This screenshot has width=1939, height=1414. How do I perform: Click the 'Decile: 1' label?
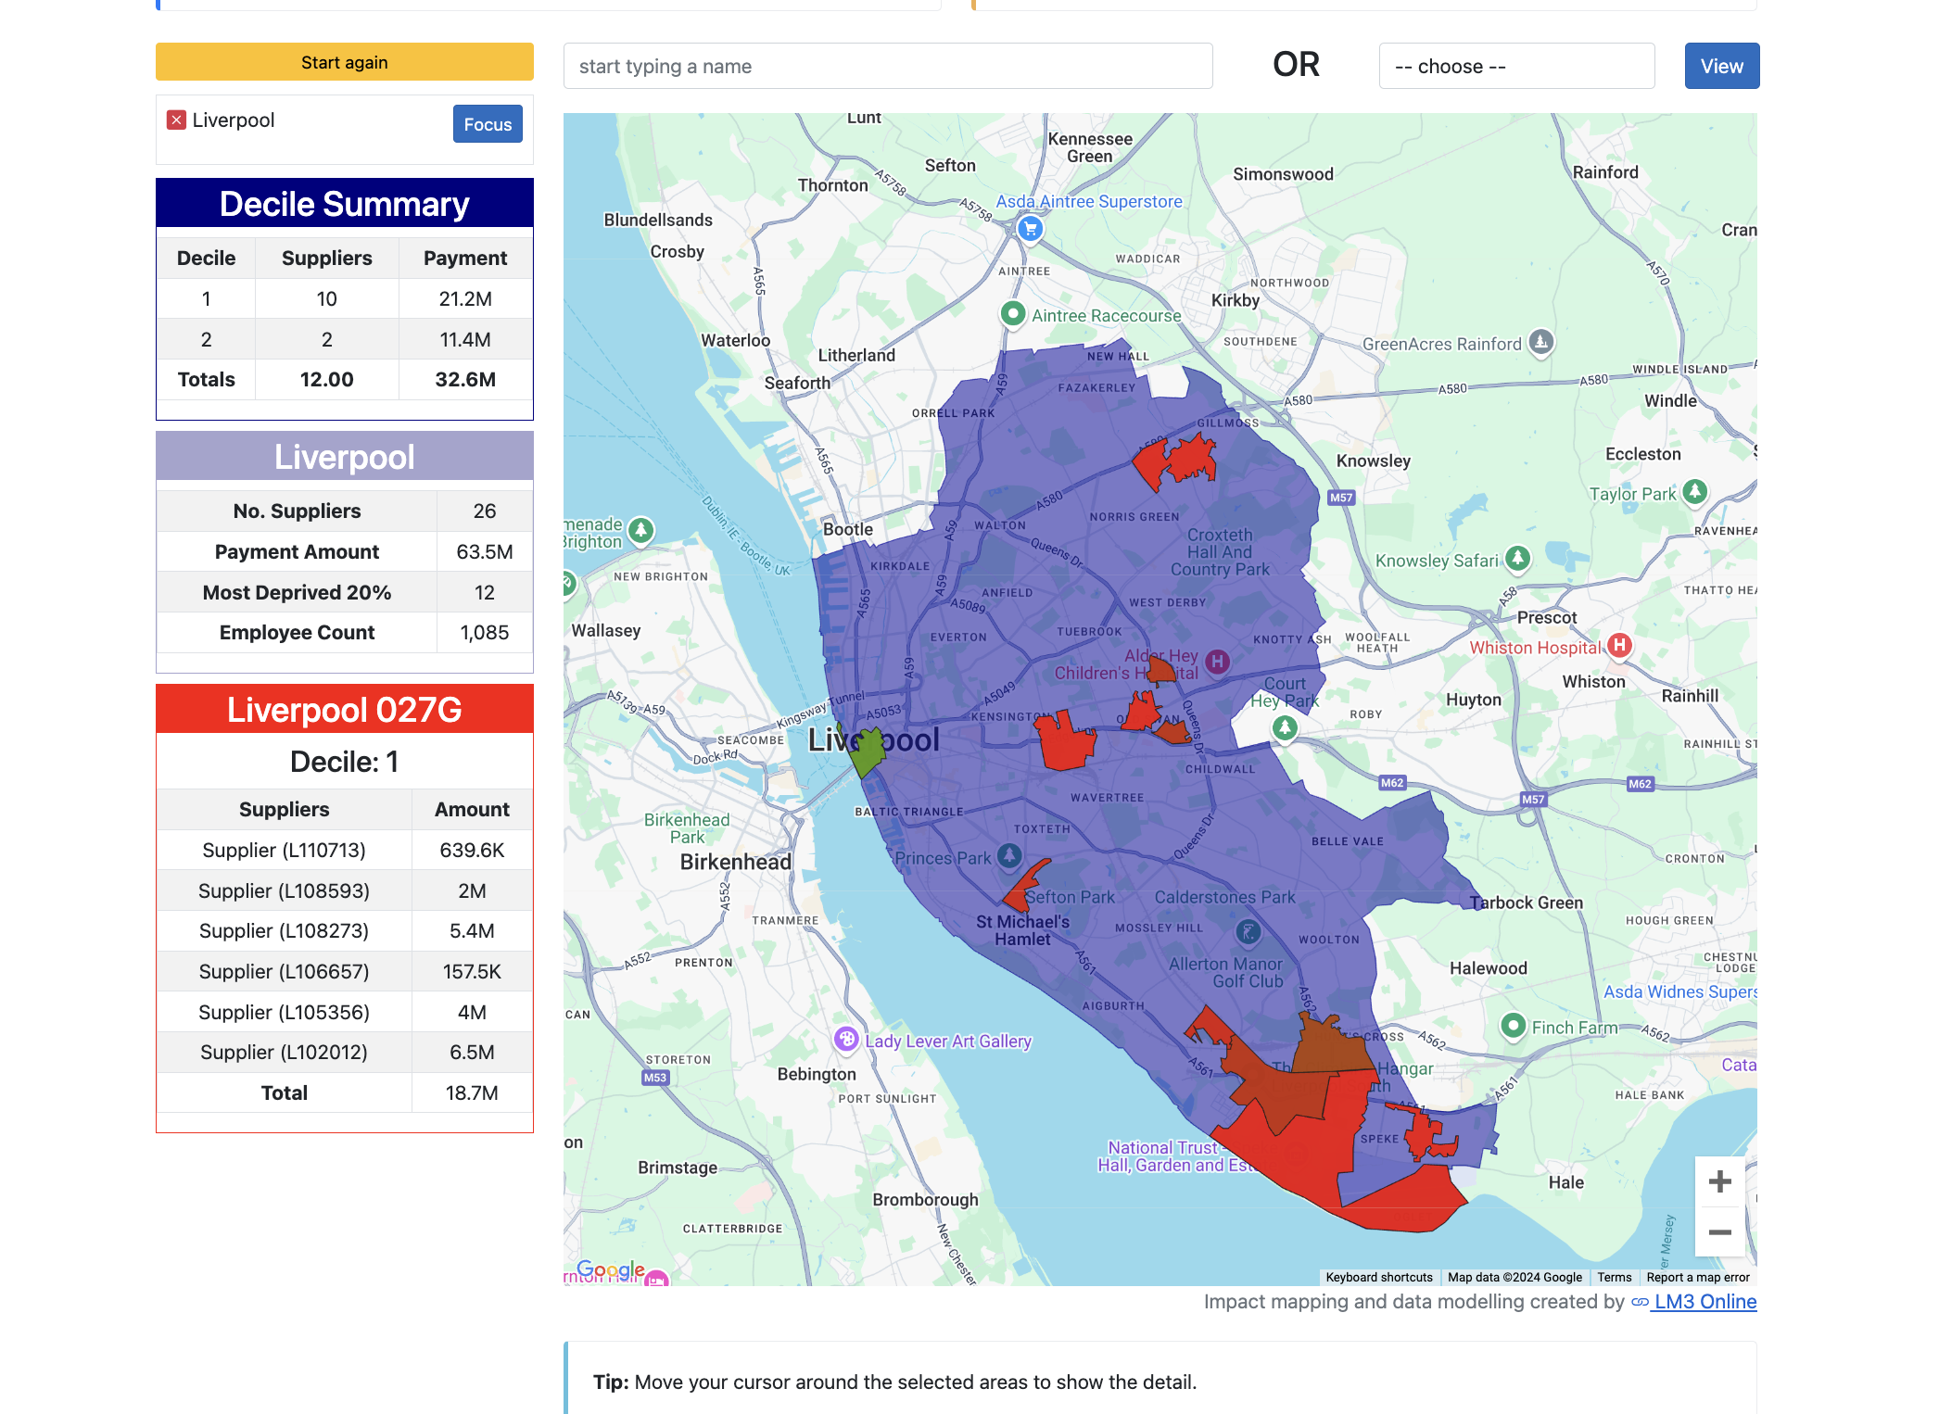(345, 761)
